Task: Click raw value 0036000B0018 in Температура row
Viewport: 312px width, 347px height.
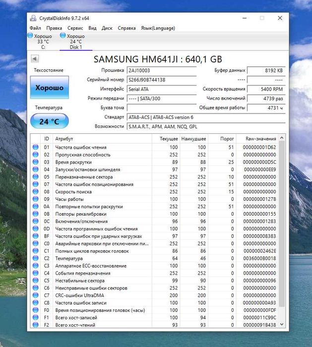Action: 259,258
